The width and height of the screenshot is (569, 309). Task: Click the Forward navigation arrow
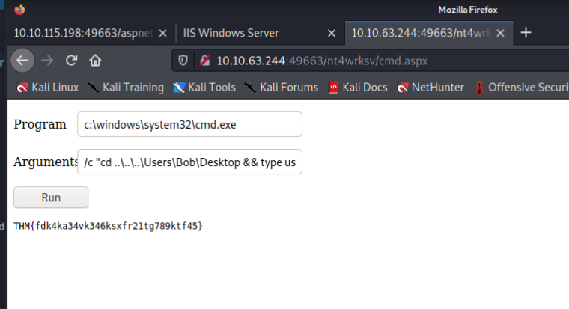[x=47, y=60]
